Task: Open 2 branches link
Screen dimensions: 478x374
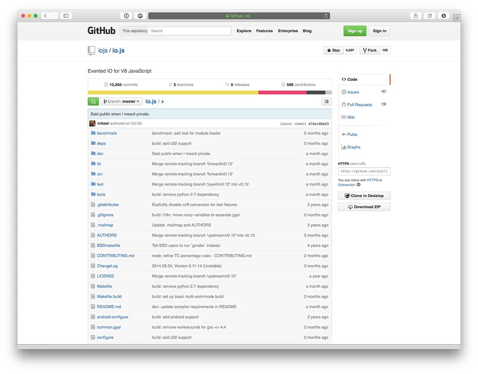Action: pos(181,85)
